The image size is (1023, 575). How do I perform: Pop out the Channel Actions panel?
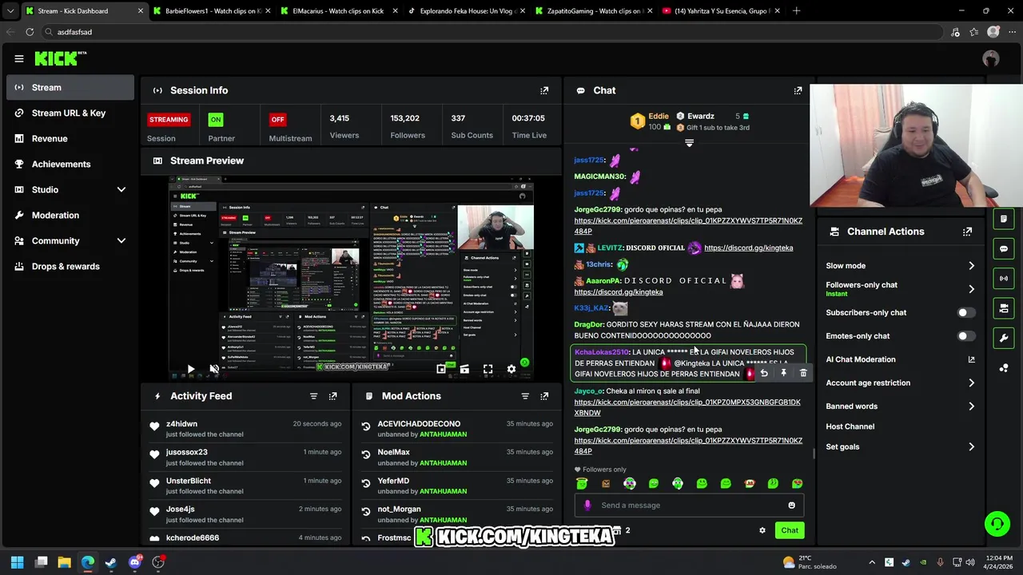[967, 232]
